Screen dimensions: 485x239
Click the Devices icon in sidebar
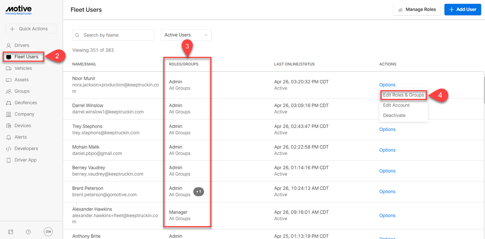pyautogui.click(x=9, y=126)
